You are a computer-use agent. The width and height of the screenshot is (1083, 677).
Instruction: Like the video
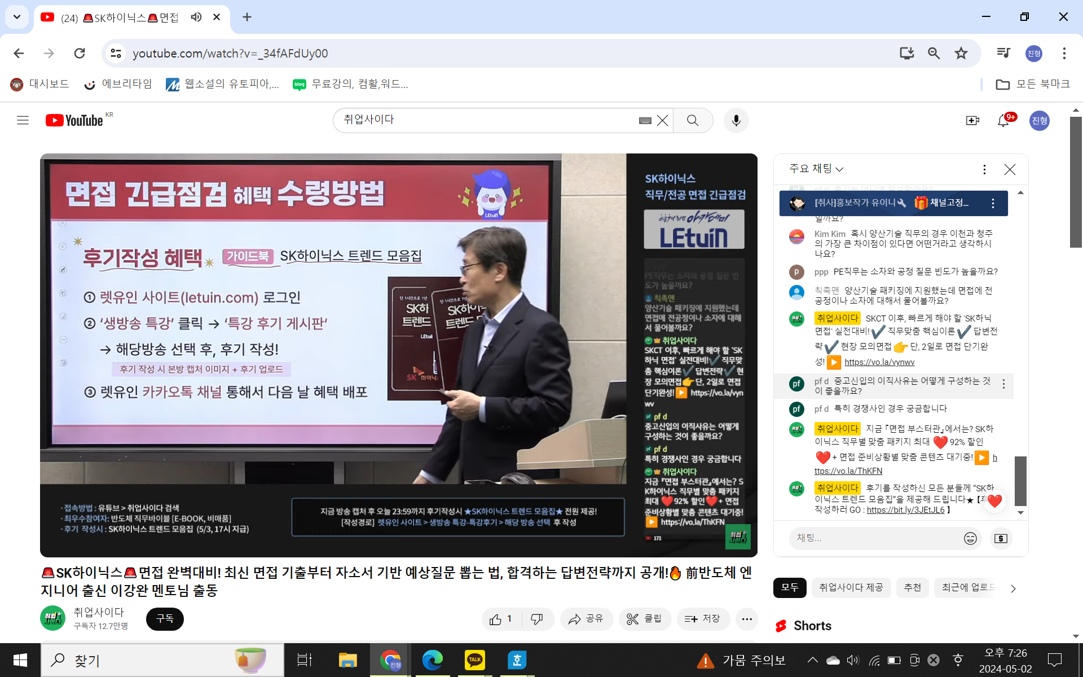(x=501, y=619)
